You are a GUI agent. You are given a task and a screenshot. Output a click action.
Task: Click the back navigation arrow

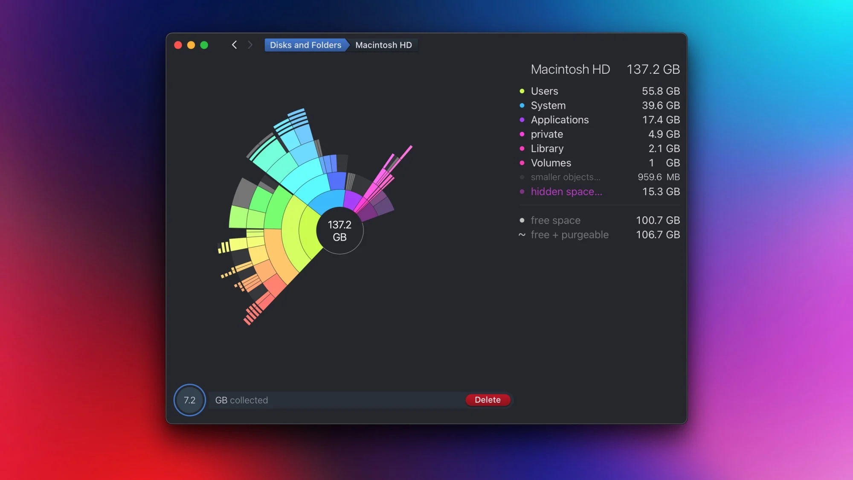(x=234, y=45)
